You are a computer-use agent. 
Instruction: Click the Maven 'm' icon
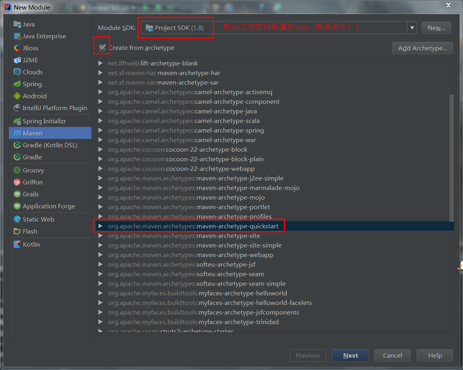point(17,133)
